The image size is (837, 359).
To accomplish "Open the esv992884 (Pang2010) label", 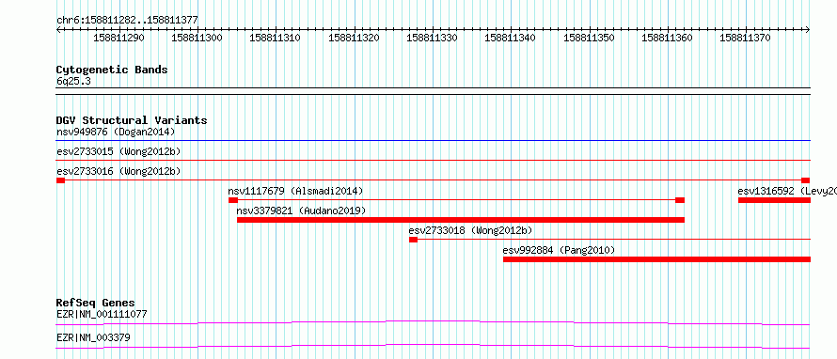I will coord(559,250).
